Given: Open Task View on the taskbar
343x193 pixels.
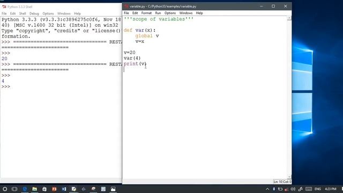Looking at the screenshot, I should tap(14, 189).
